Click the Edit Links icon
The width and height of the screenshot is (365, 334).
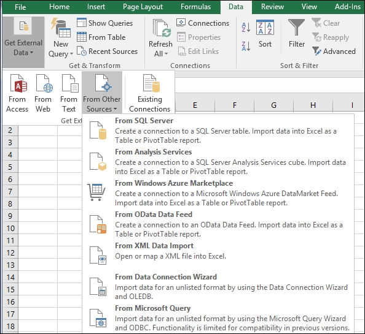[181, 51]
